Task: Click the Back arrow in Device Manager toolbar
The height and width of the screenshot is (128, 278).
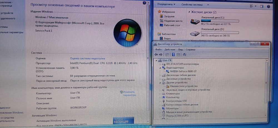Action: coord(156,55)
